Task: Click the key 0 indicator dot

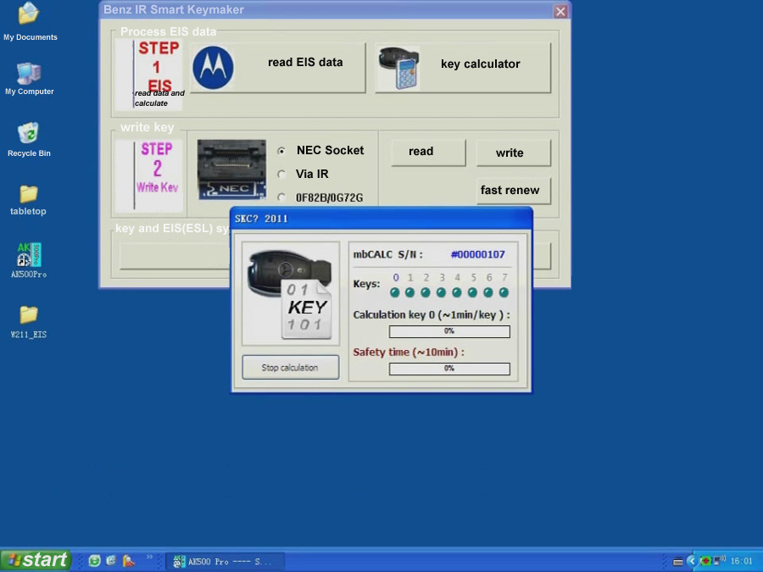Action: click(x=395, y=292)
